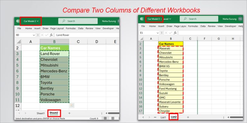Add new sheet in Car Model 3
The height and width of the screenshot is (123, 247).
pos(188,117)
